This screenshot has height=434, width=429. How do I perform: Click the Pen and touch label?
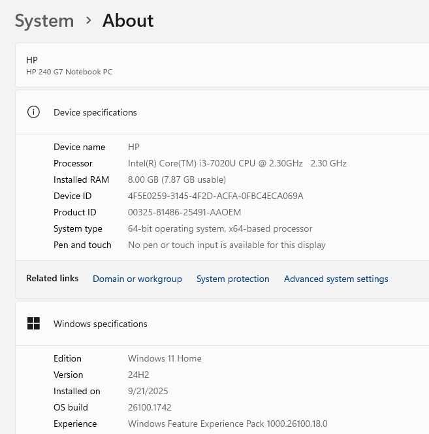[82, 245]
